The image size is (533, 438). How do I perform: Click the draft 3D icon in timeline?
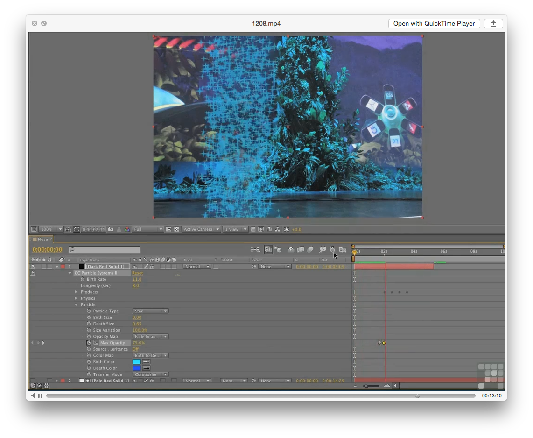(x=278, y=250)
